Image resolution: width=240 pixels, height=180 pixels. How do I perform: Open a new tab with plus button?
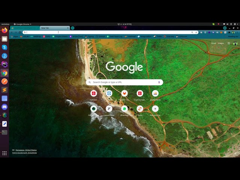(x=72, y=28)
